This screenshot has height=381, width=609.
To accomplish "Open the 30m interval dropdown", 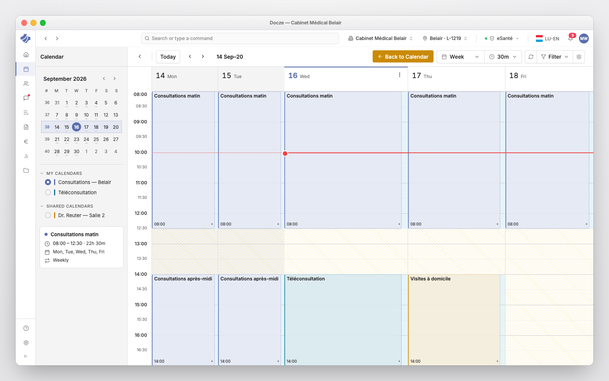I will (503, 57).
